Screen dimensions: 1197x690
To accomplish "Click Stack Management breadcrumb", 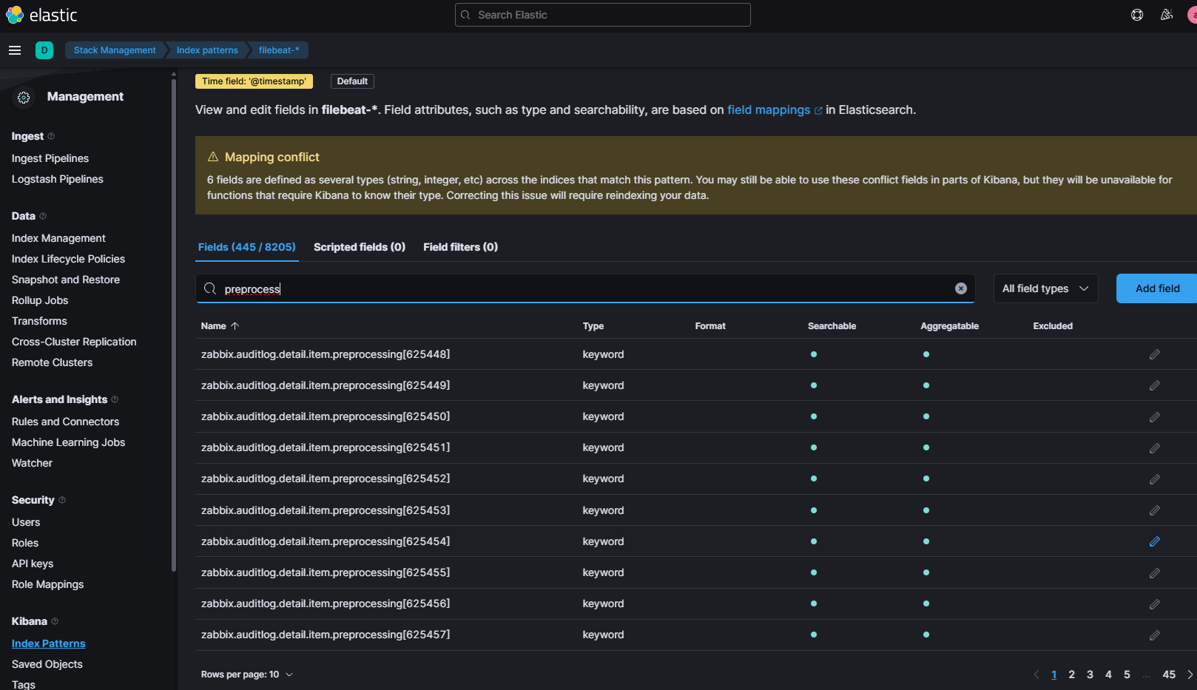I will (x=115, y=50).
